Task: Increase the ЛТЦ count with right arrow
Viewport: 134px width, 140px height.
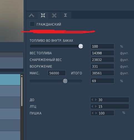Action: click(x=96, y=106)
